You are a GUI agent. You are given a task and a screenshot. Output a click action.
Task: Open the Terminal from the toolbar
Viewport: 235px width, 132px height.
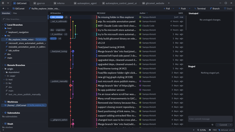200,8
